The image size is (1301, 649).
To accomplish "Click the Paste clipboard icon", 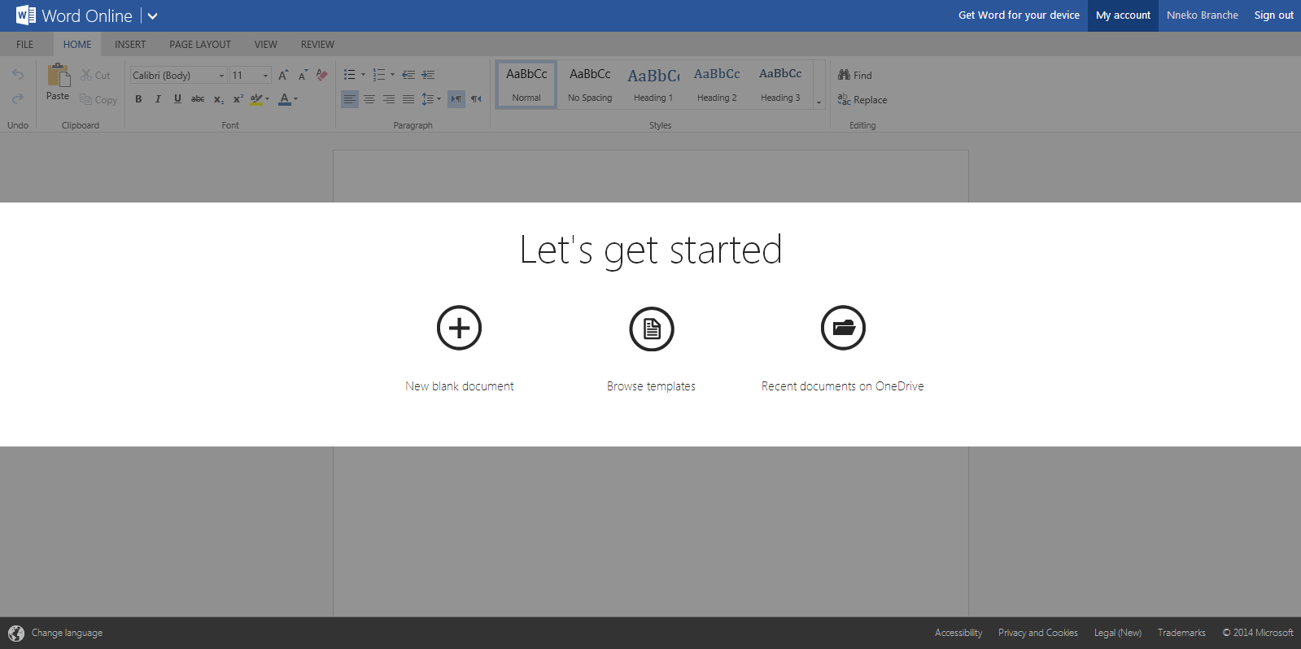I will pos(58,76).
